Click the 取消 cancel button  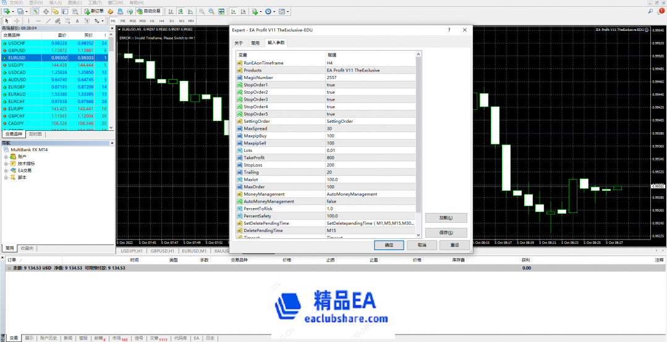click(x=422, y=245)
